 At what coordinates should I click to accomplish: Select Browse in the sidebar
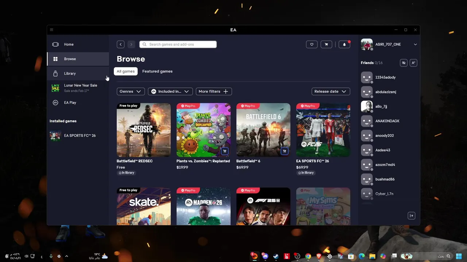point(78,59)
